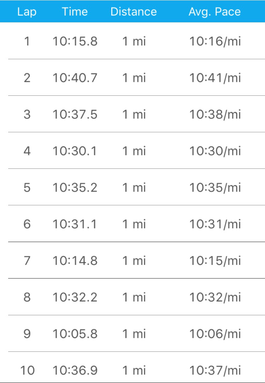Click lap 7 time 10:14.8
Screen dimensions: 265x383
tap(75, 261)
